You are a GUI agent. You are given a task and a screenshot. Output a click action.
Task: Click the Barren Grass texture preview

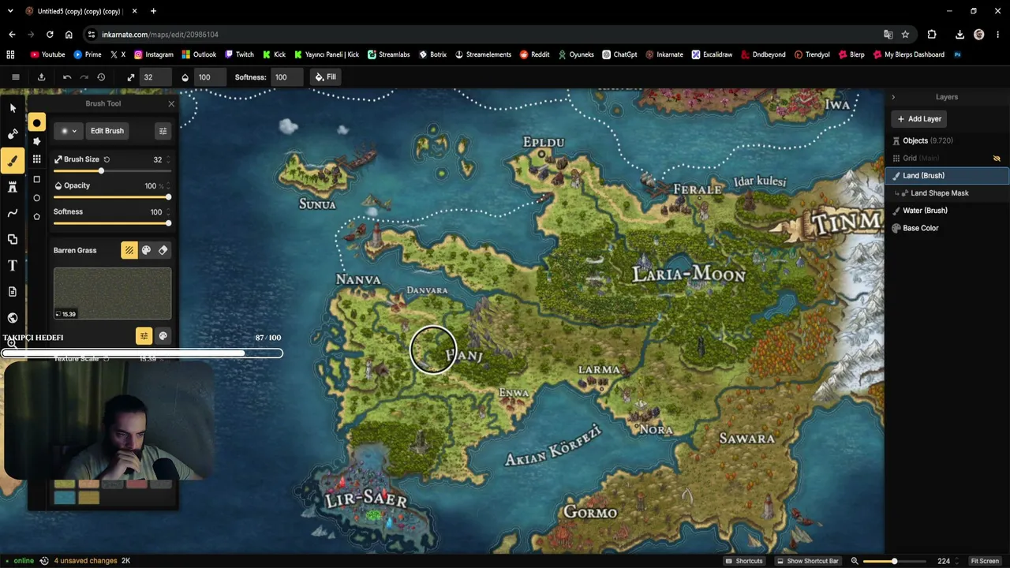coord(112,293)
